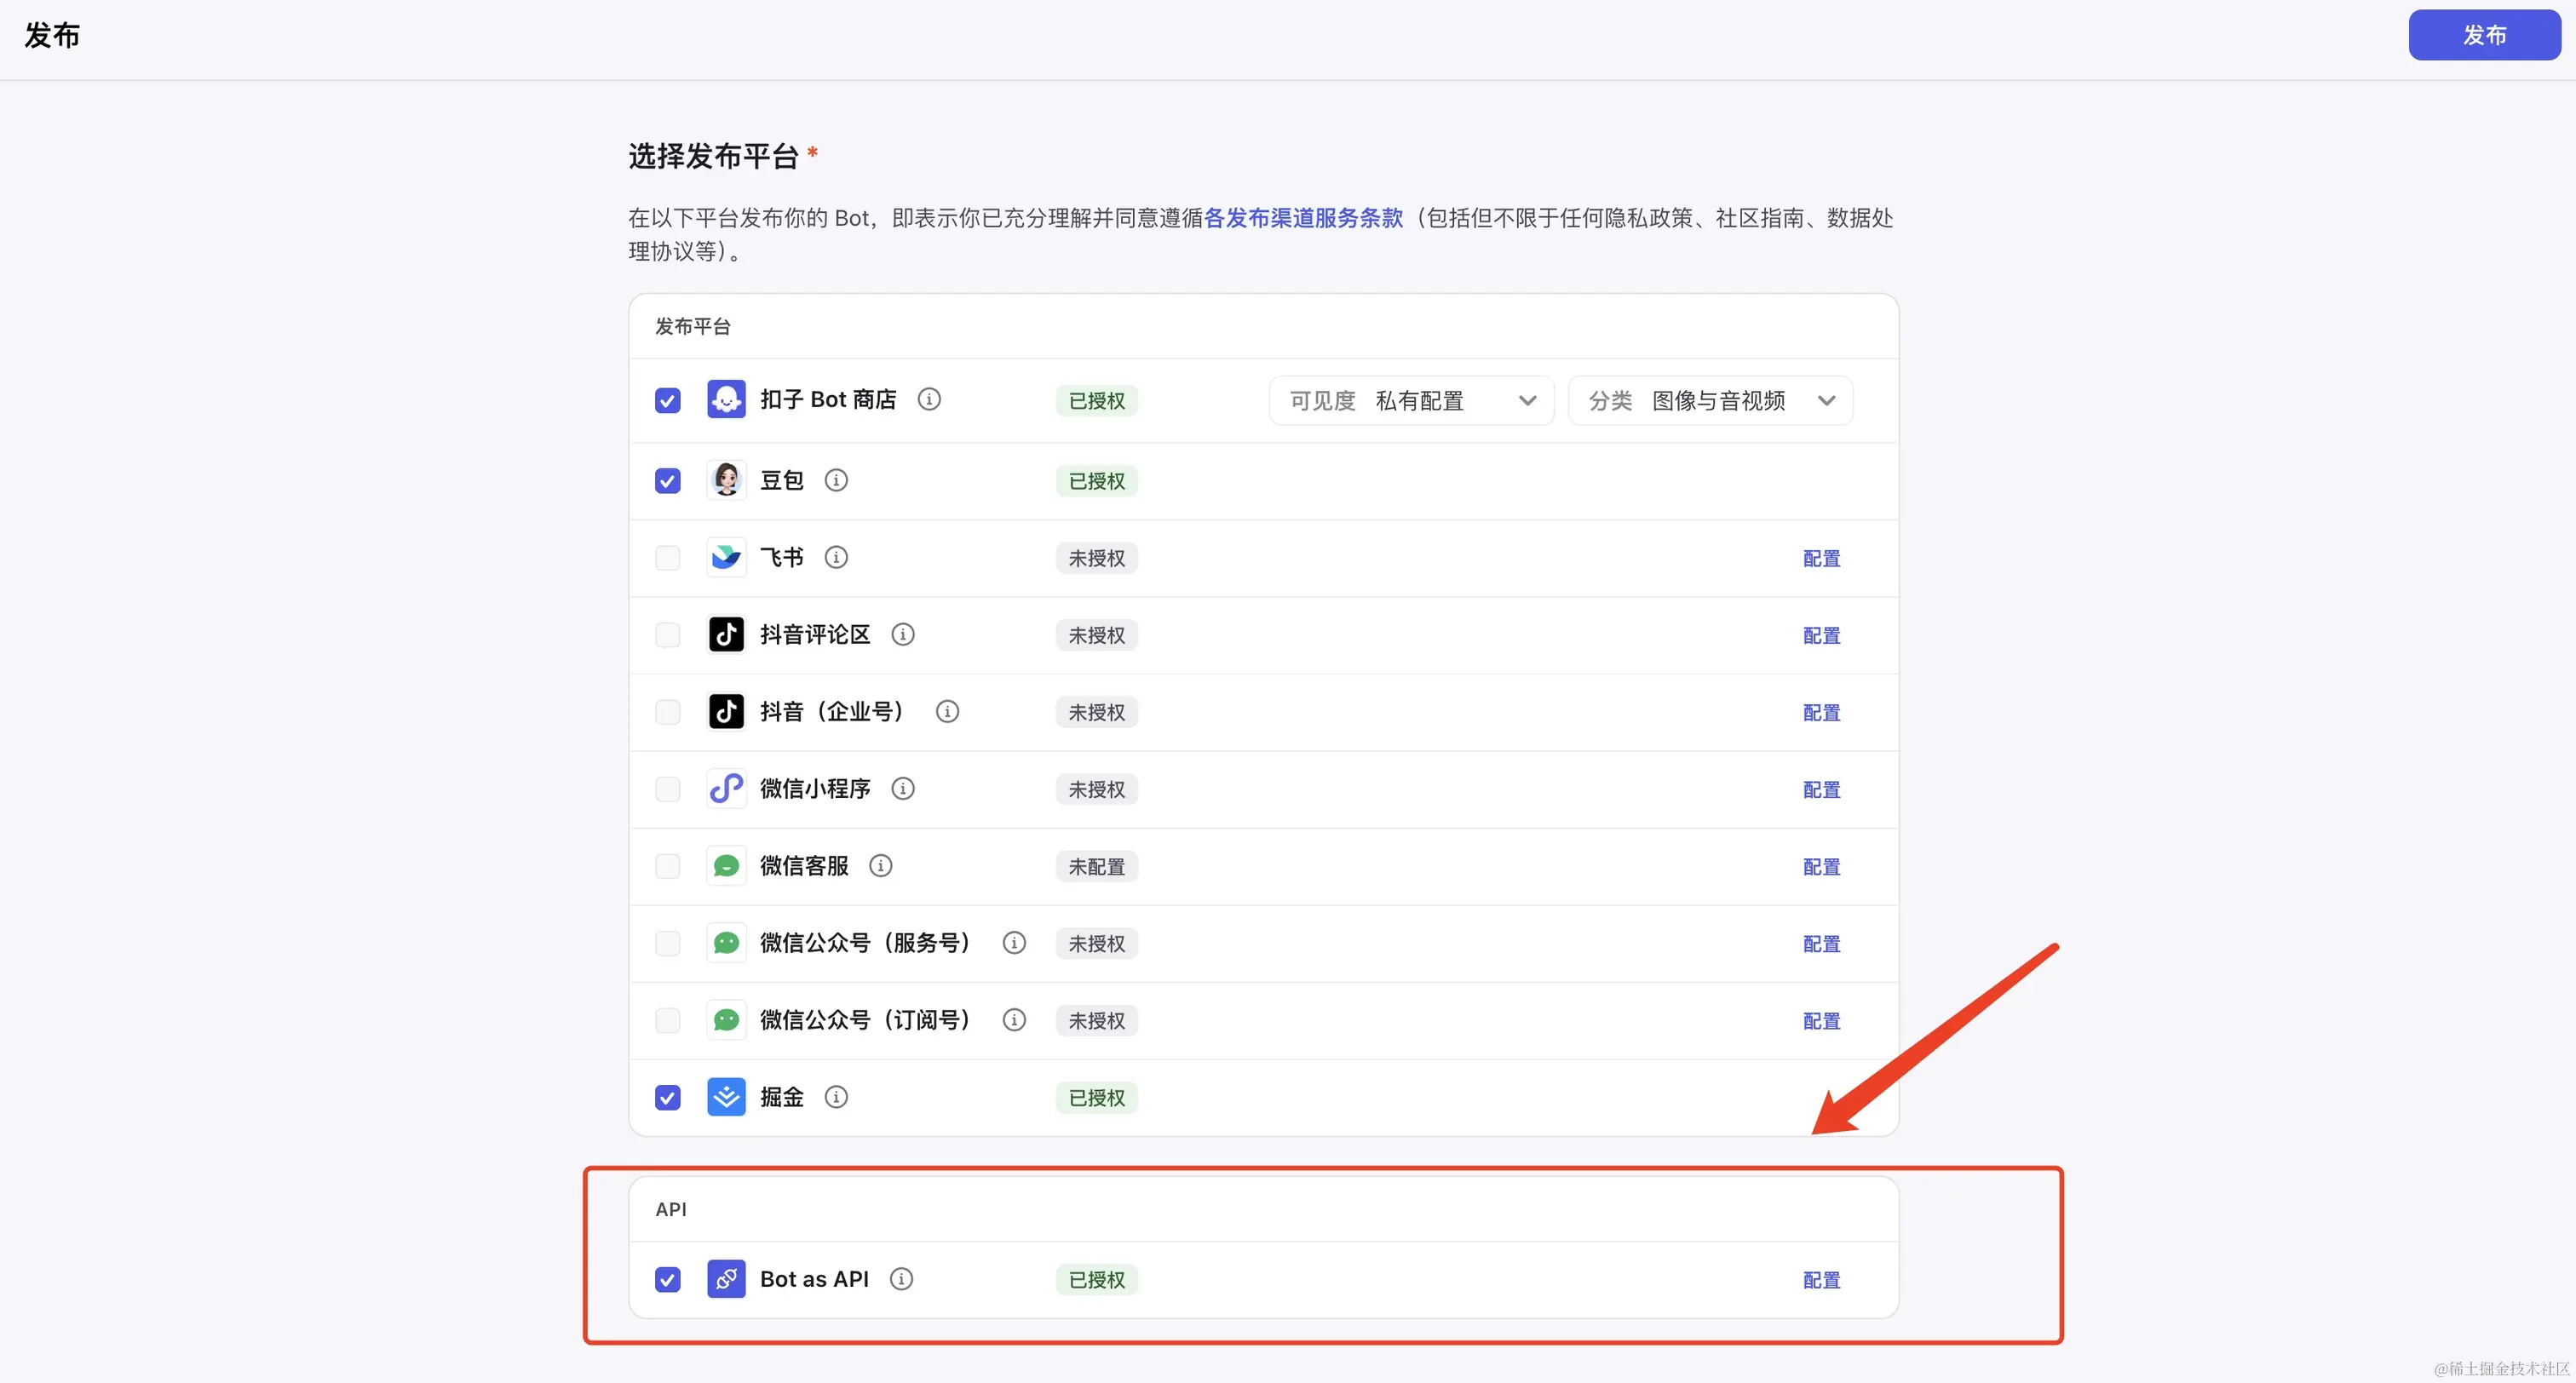Viewport: 2576px width, 1383px height.
Task: Open the 分类 图像与音视频 dropdown
Action: tap(1710, 400)
